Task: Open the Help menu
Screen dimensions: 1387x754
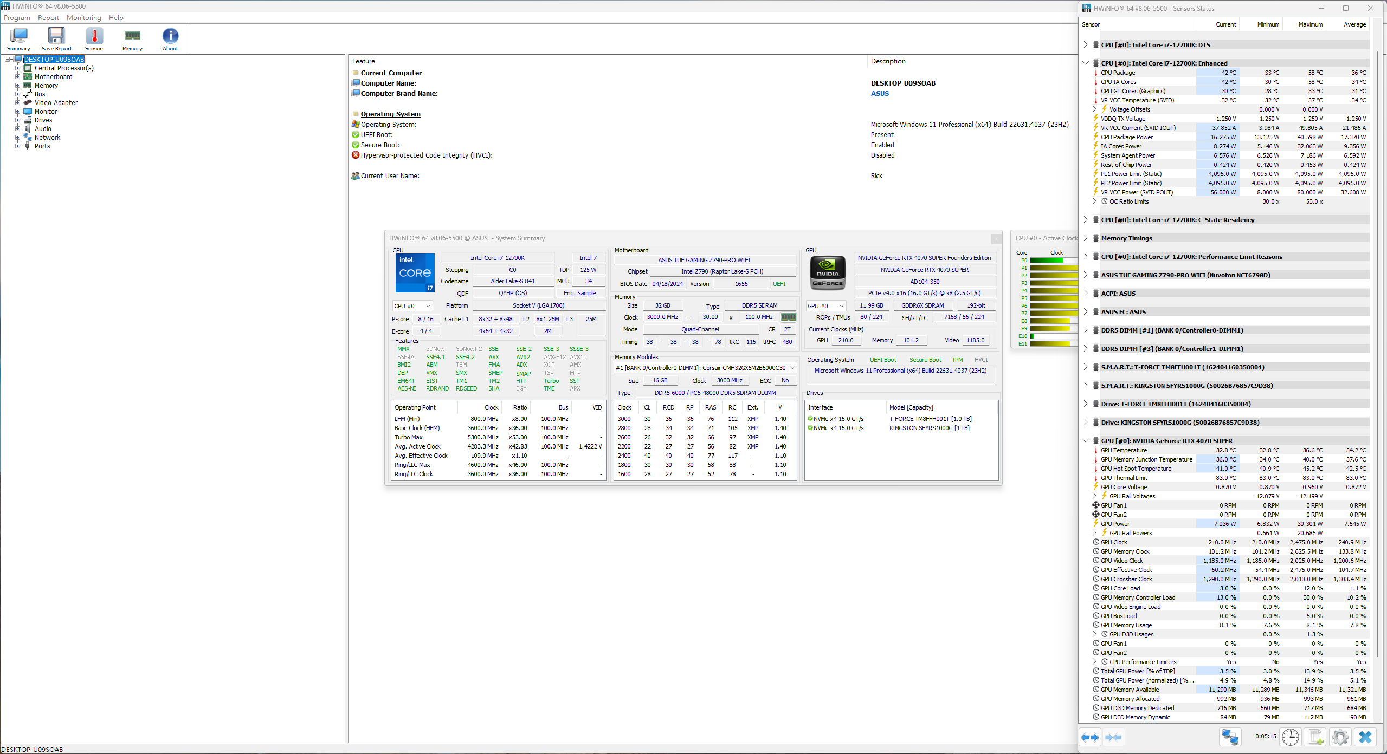Action: [116, 18]
